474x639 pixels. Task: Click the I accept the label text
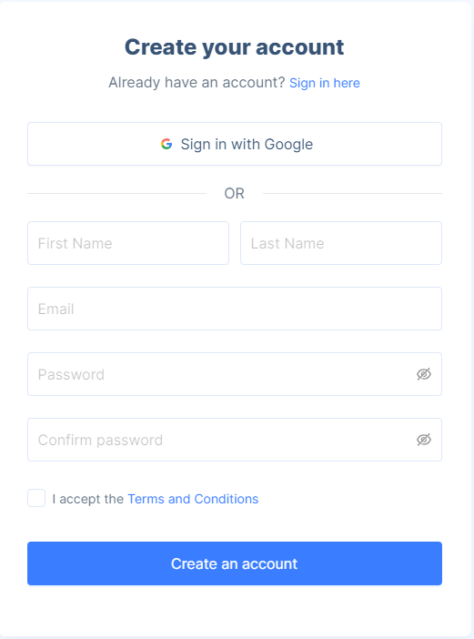(x=88, y=499)
